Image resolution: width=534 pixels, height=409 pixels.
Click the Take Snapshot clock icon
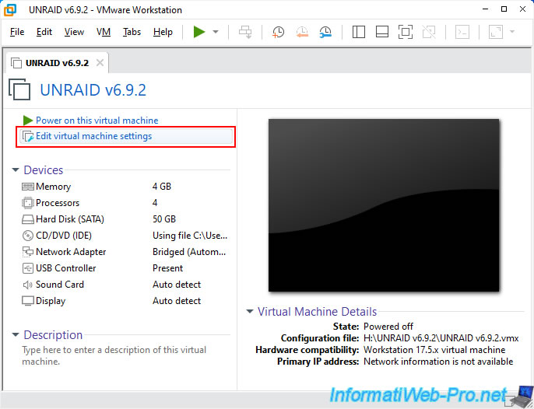click(278, 32)
